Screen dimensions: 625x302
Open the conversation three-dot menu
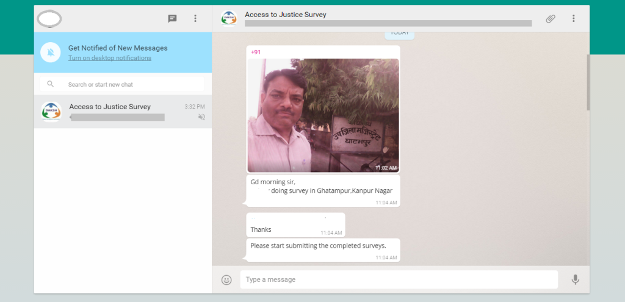(x=574, y=18)
